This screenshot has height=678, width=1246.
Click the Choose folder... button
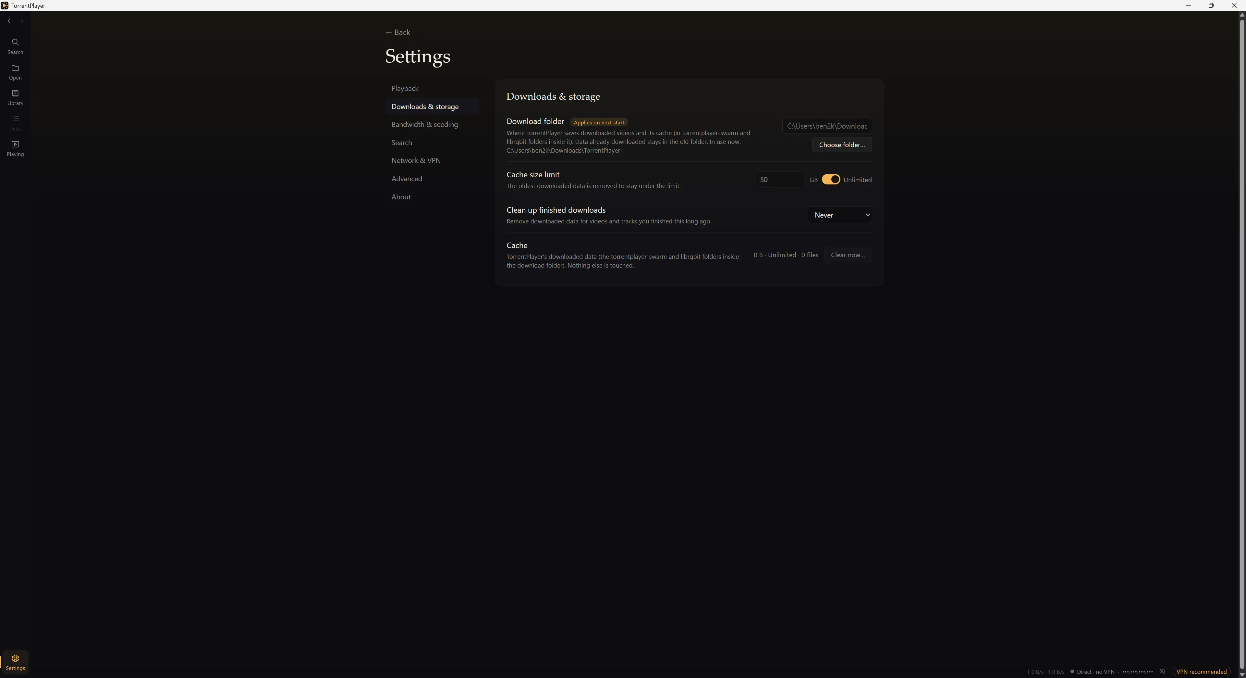[x=842, y=145]
